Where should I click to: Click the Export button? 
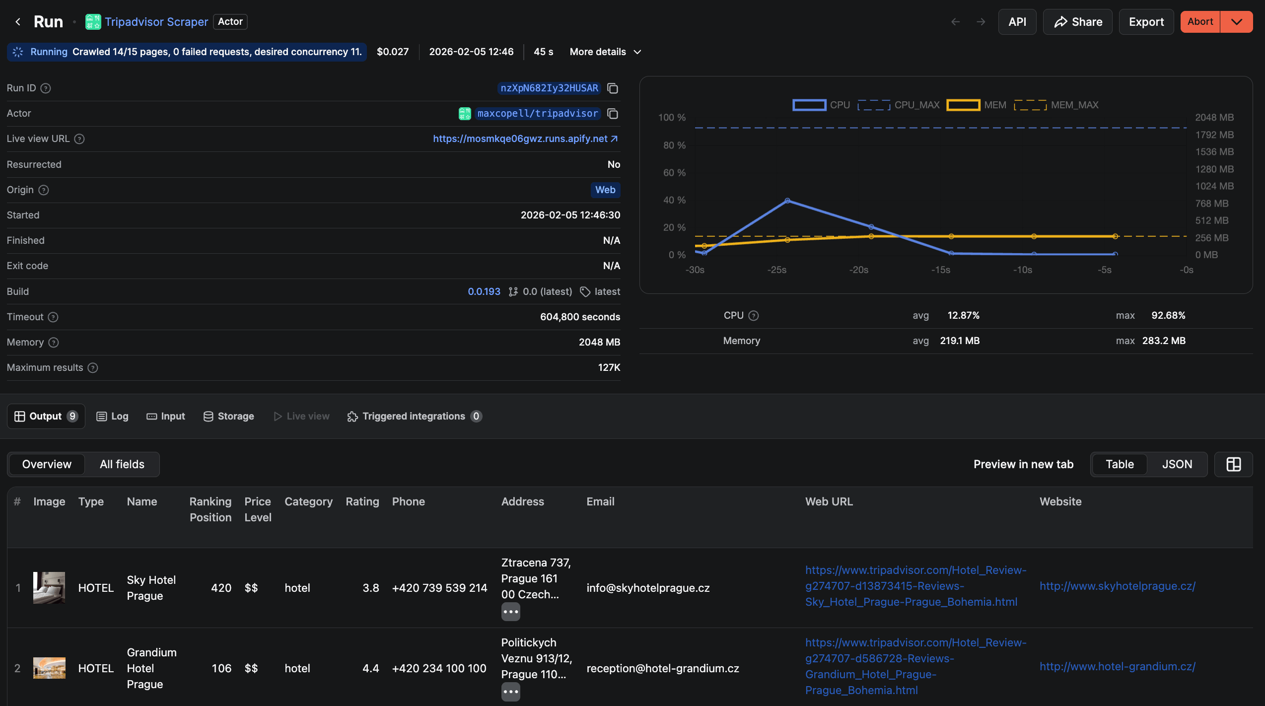[x=1146, y=22]
